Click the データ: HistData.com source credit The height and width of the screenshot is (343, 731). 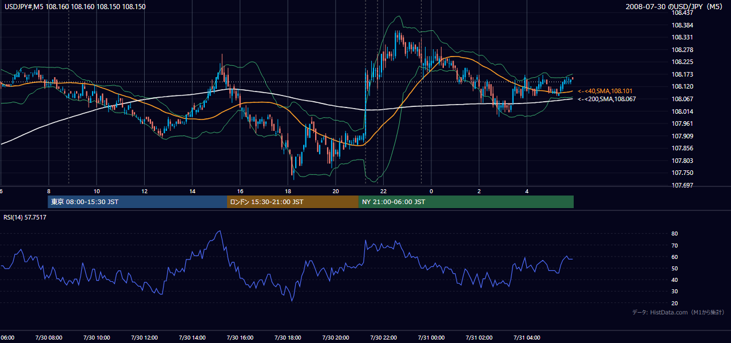(x=678, y=312)
